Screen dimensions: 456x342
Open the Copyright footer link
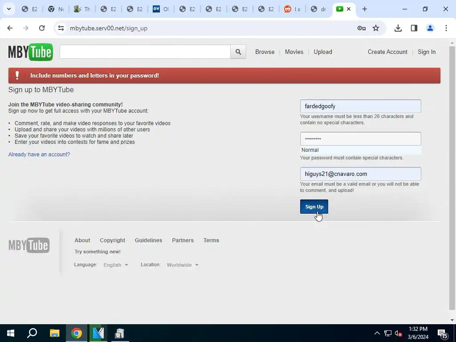[113, 240]
